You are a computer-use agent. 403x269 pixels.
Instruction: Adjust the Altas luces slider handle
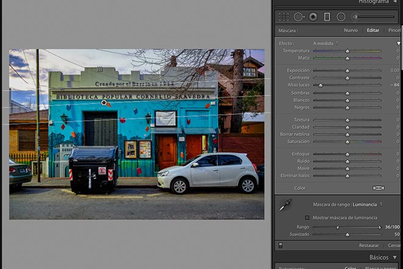pyautogui.click(x=321, y=85)
